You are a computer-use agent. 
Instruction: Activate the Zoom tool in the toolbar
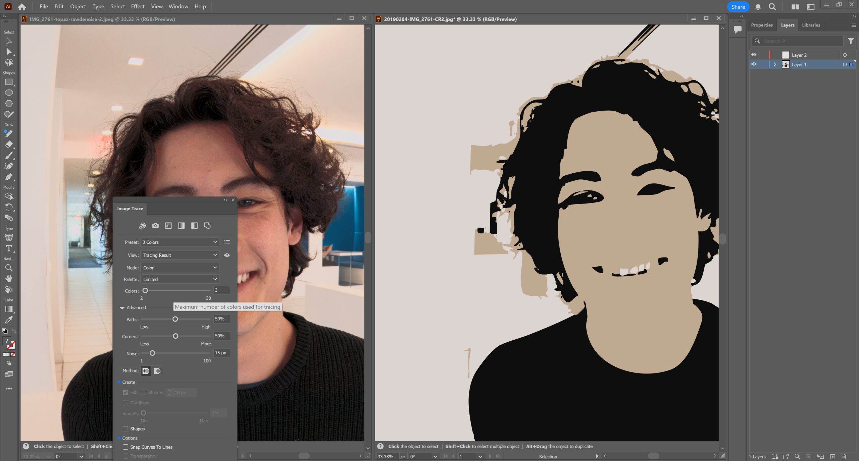[9, 268]
